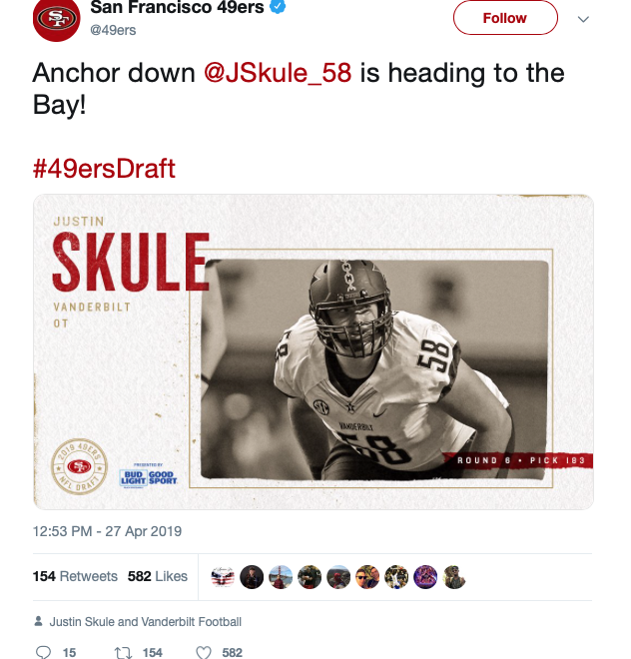Click the San Francisco 49ers display name
This screenshot has width=631, height=659.
point(177,7)
